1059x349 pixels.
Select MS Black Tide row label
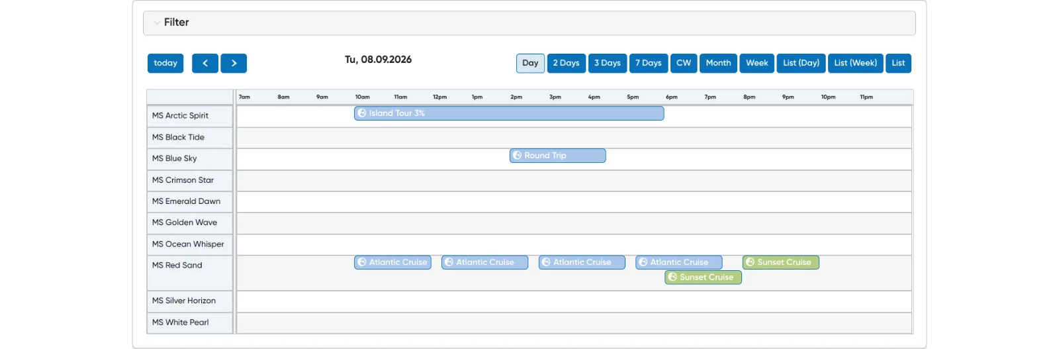[x=190, y=138]
